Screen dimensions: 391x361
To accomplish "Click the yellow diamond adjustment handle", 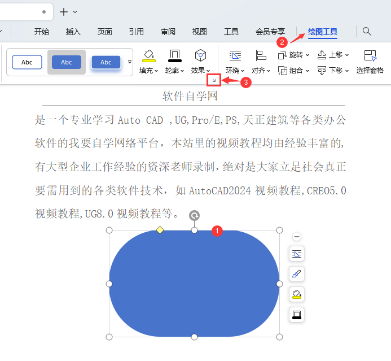I will 160,230.
